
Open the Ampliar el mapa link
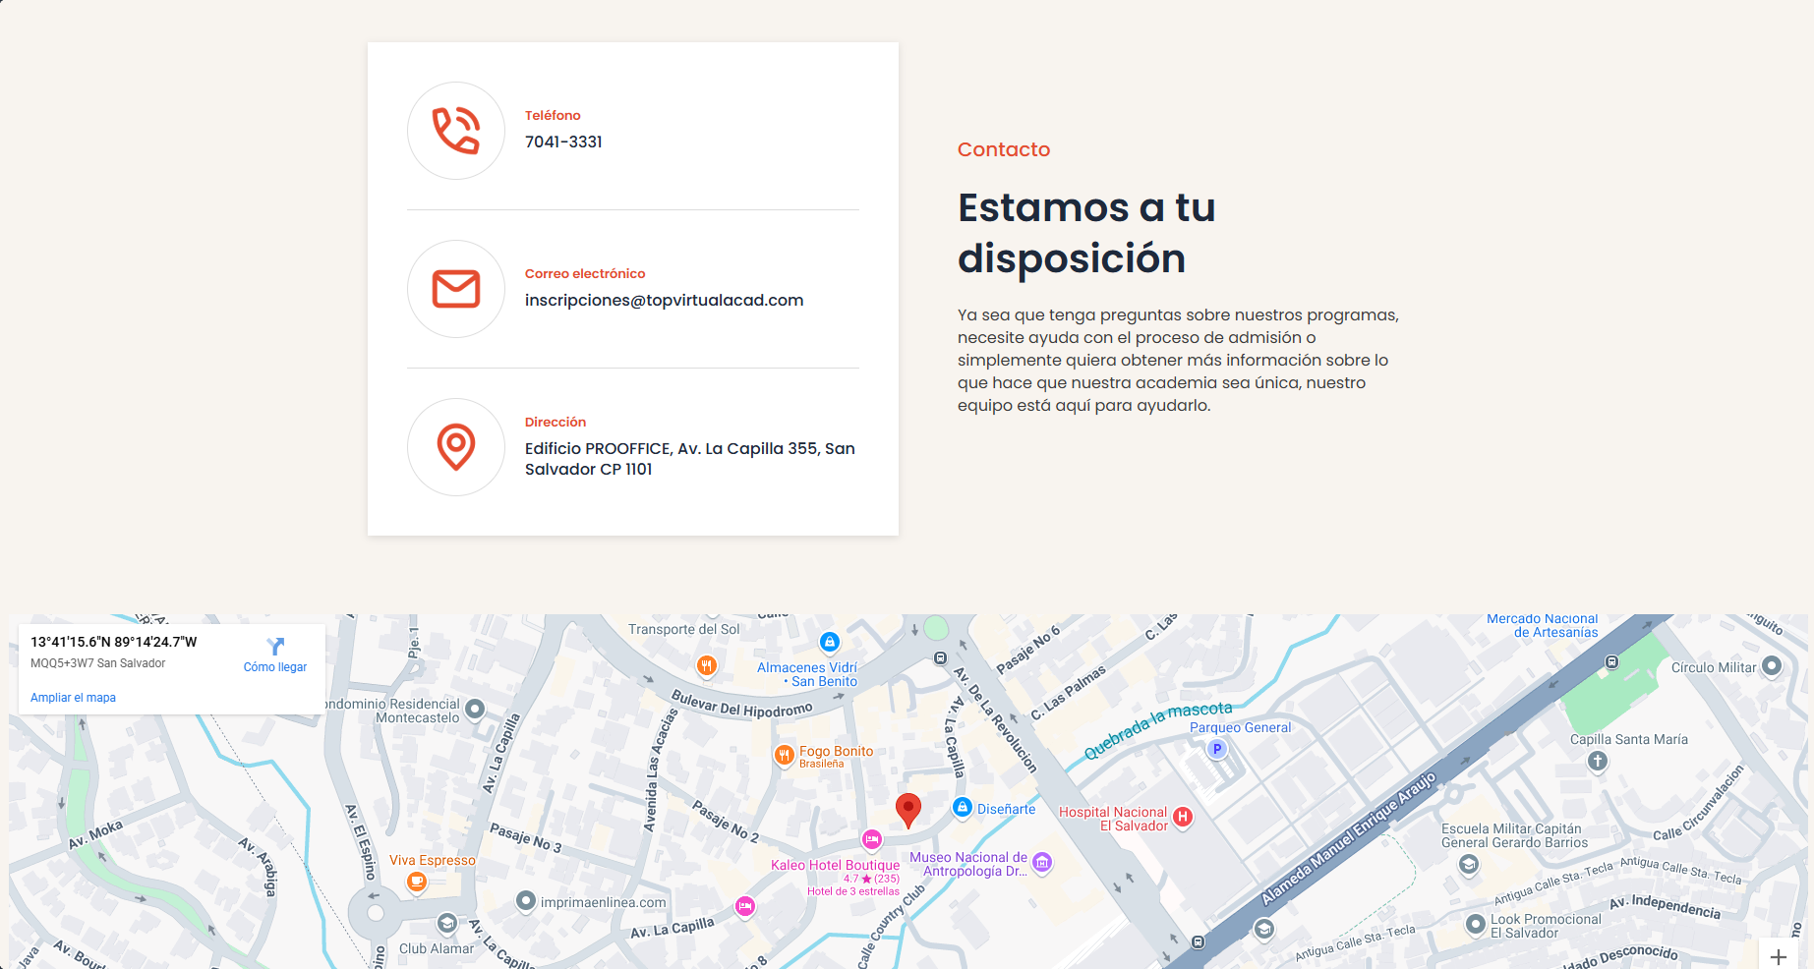73,698
